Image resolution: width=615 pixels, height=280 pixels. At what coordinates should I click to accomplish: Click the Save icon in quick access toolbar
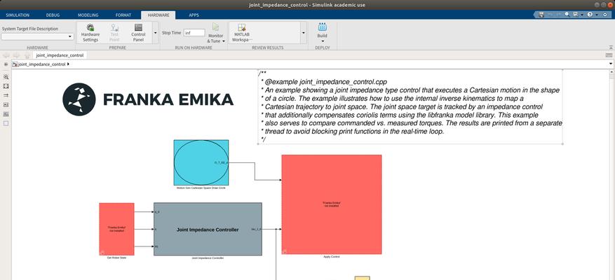[541, 15]
